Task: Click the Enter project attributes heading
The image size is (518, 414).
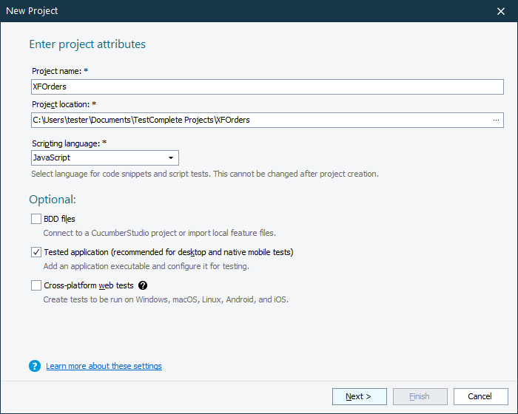Action: pyautogui.click(x=87, y=44)
